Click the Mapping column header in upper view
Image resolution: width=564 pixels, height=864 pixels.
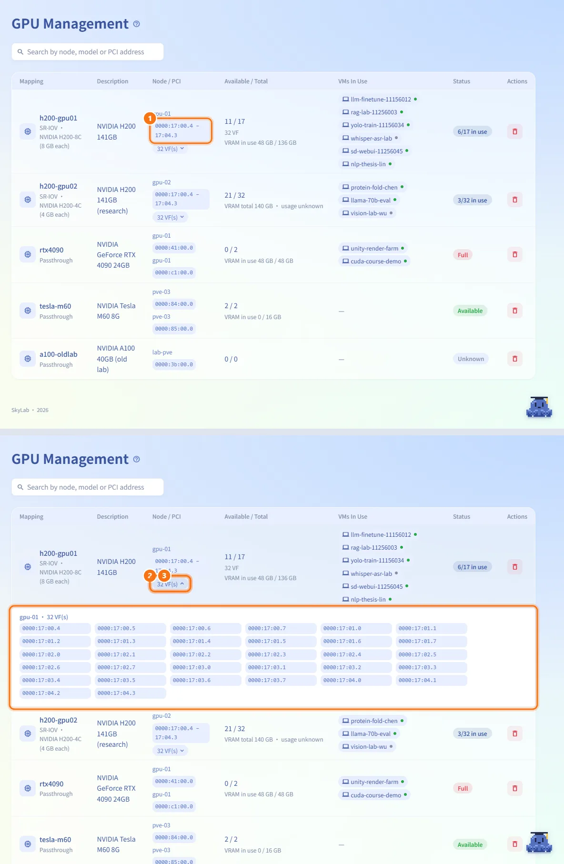(31, 81)
